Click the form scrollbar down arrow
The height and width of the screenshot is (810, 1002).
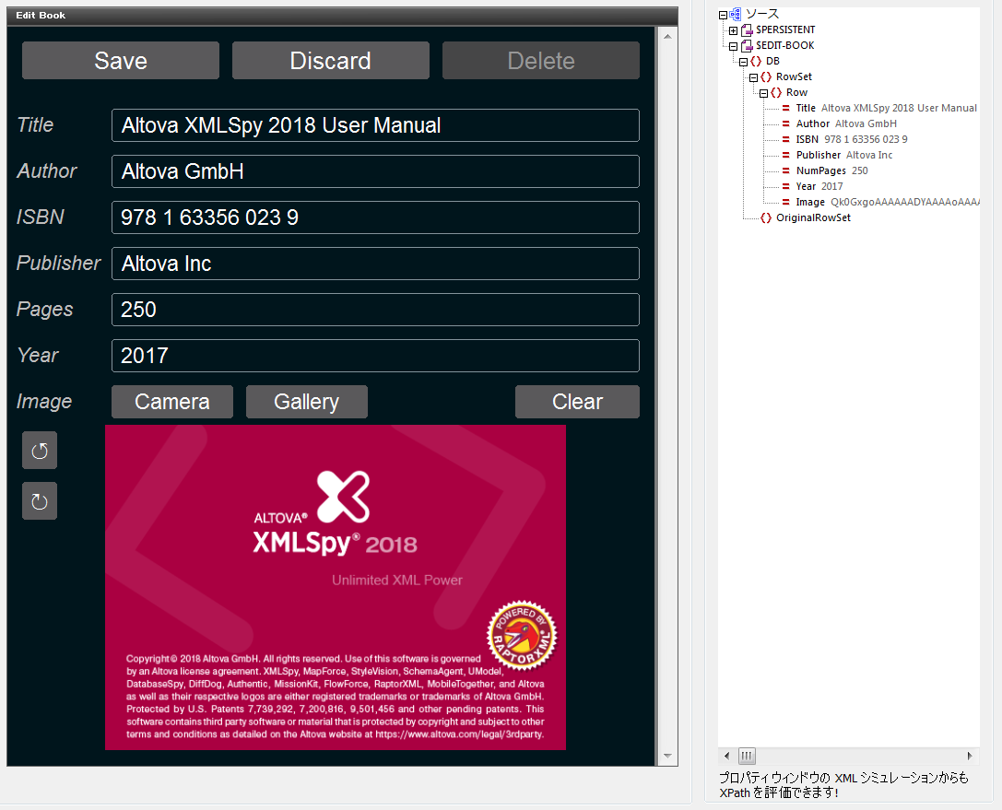[667, 756]
